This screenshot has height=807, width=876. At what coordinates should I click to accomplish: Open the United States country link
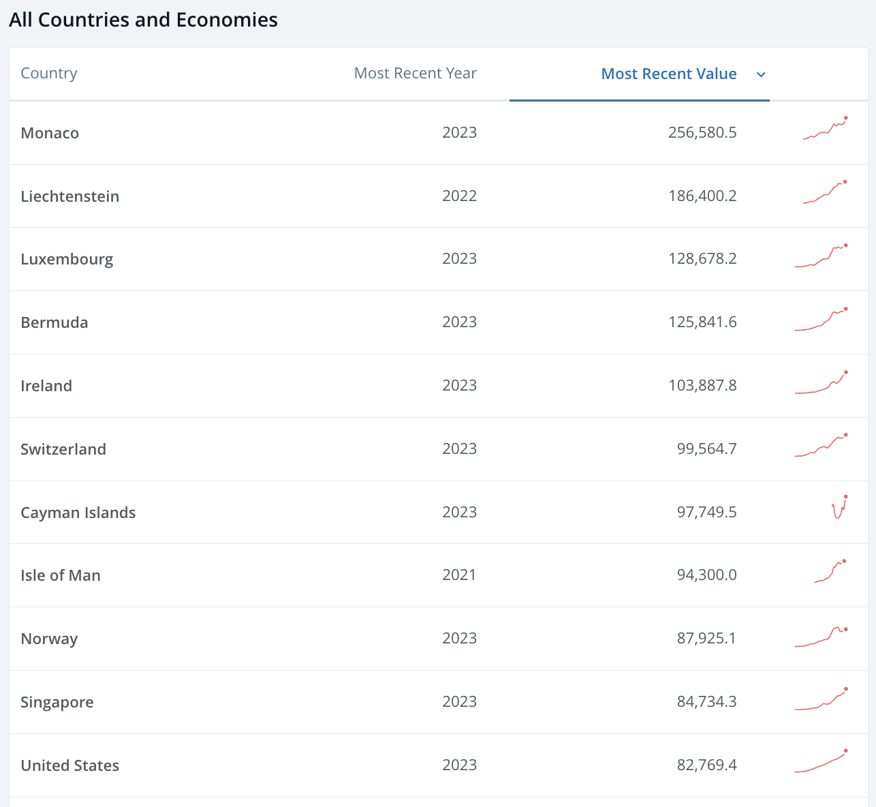coord(70,765)
